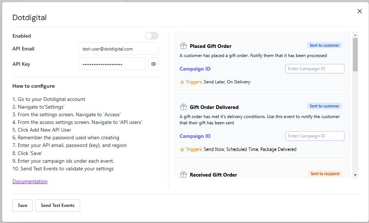Click step 'Navigate to Settings'
This screenshot has width=369, height=223.
point(38,107)
